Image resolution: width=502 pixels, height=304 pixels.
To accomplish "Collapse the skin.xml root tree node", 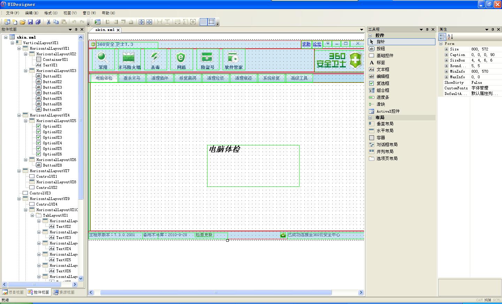I will click(x=6, y=37).
